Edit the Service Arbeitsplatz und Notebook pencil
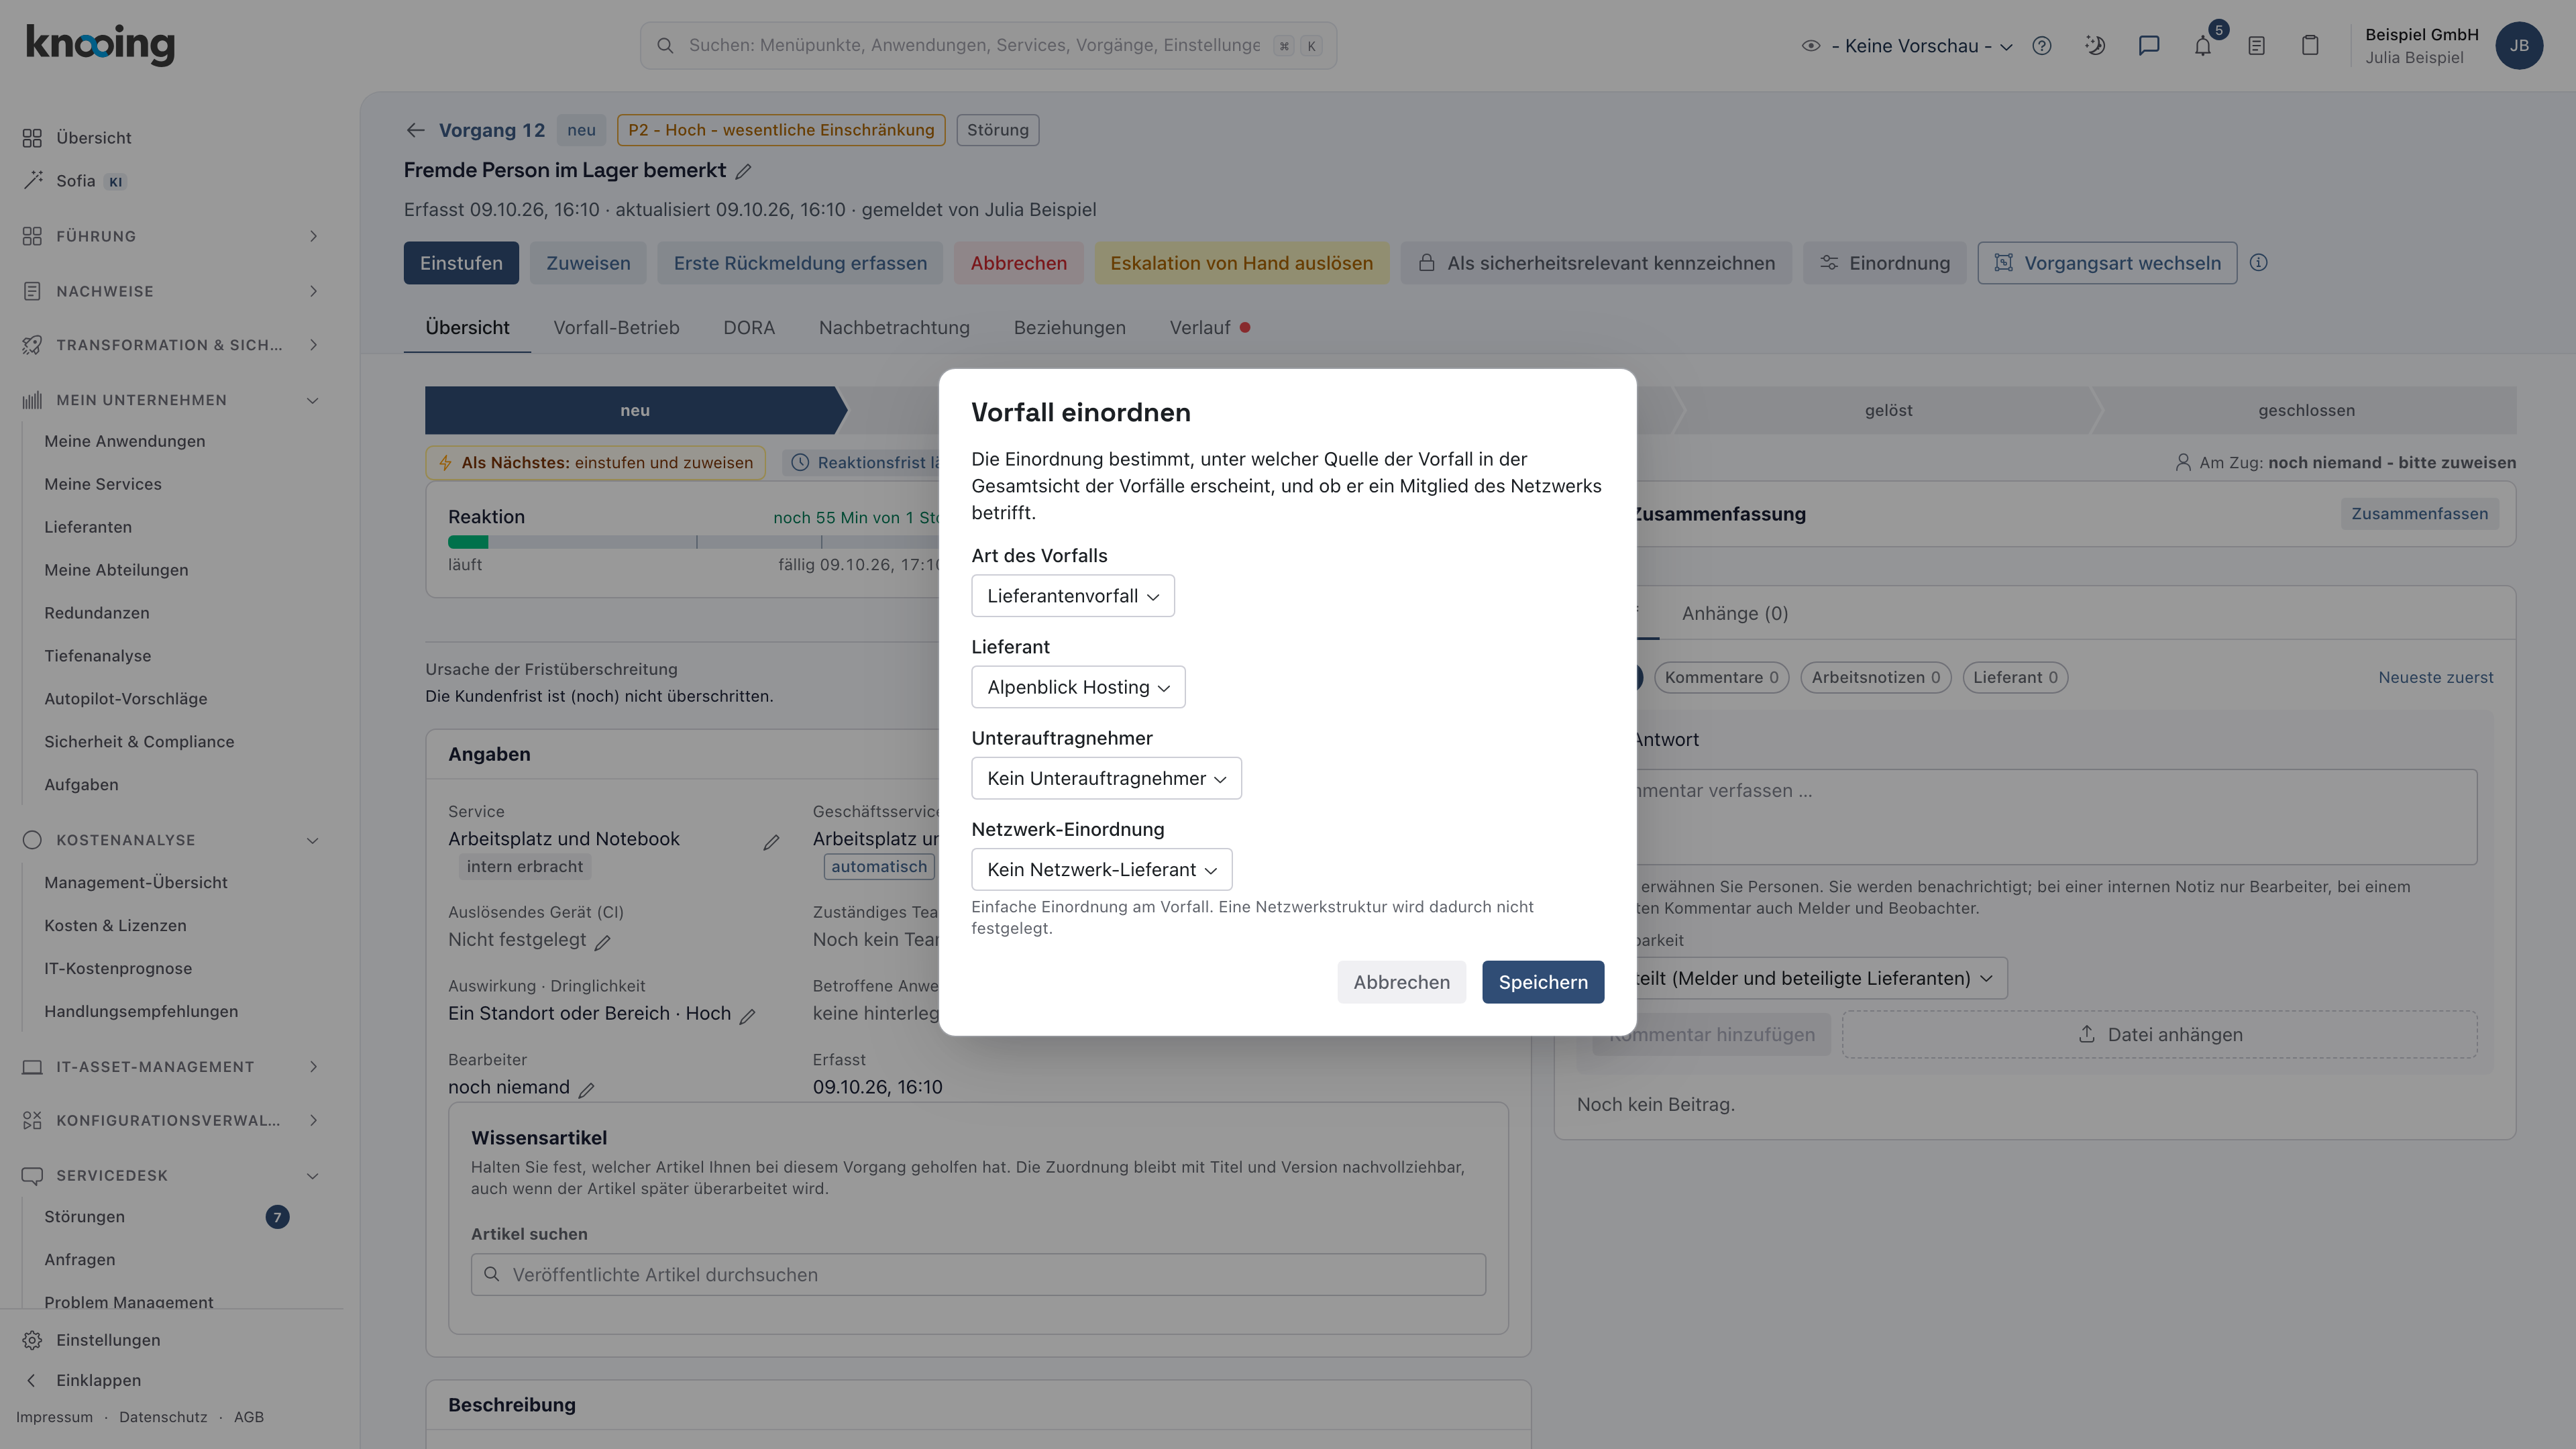This screenshot has height=1449, width=2576. tap(771, 843)
